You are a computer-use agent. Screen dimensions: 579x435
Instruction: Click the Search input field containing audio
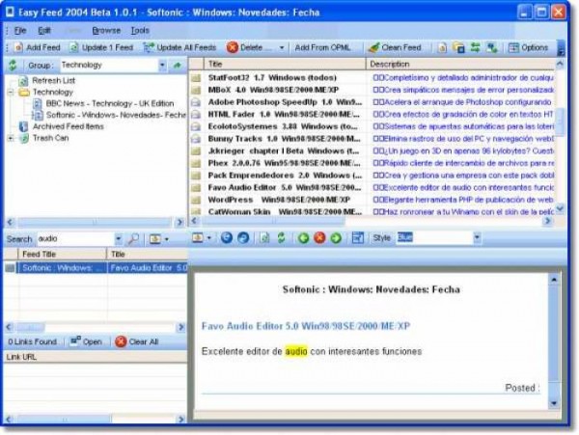pos(75,238)
